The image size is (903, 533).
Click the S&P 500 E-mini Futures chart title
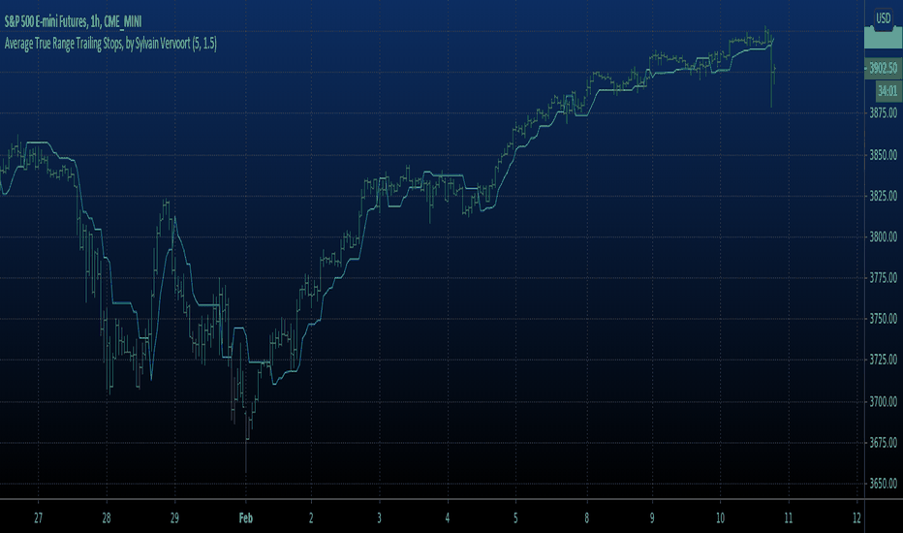pos(73,22)
